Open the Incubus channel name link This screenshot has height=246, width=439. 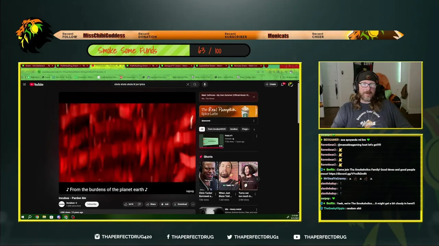pos(71,203)
